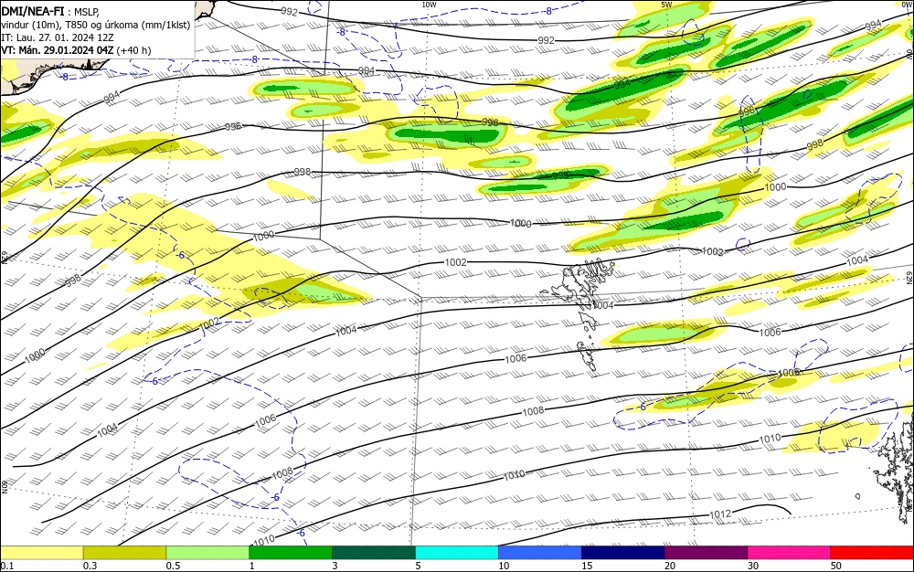Pick the dark green 3 mm legend swatch
Image resolution: width=914 pixels, height=572 pixels.
tap(374, 553)
